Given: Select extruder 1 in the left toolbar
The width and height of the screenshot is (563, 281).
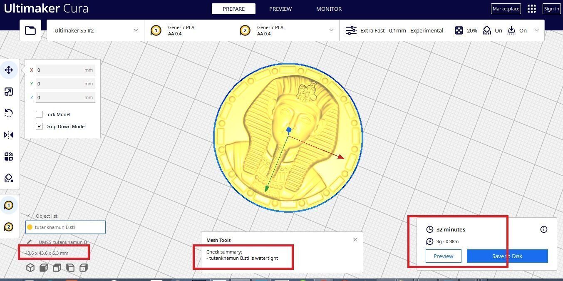Looking at the screenshot, I should (x=9, y=205).
